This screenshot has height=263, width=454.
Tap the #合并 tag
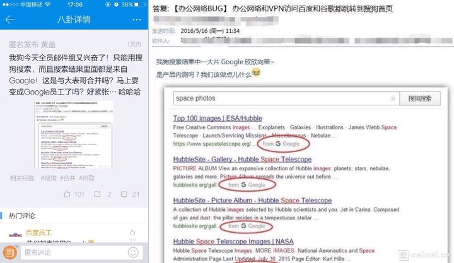tap(67, 178)
